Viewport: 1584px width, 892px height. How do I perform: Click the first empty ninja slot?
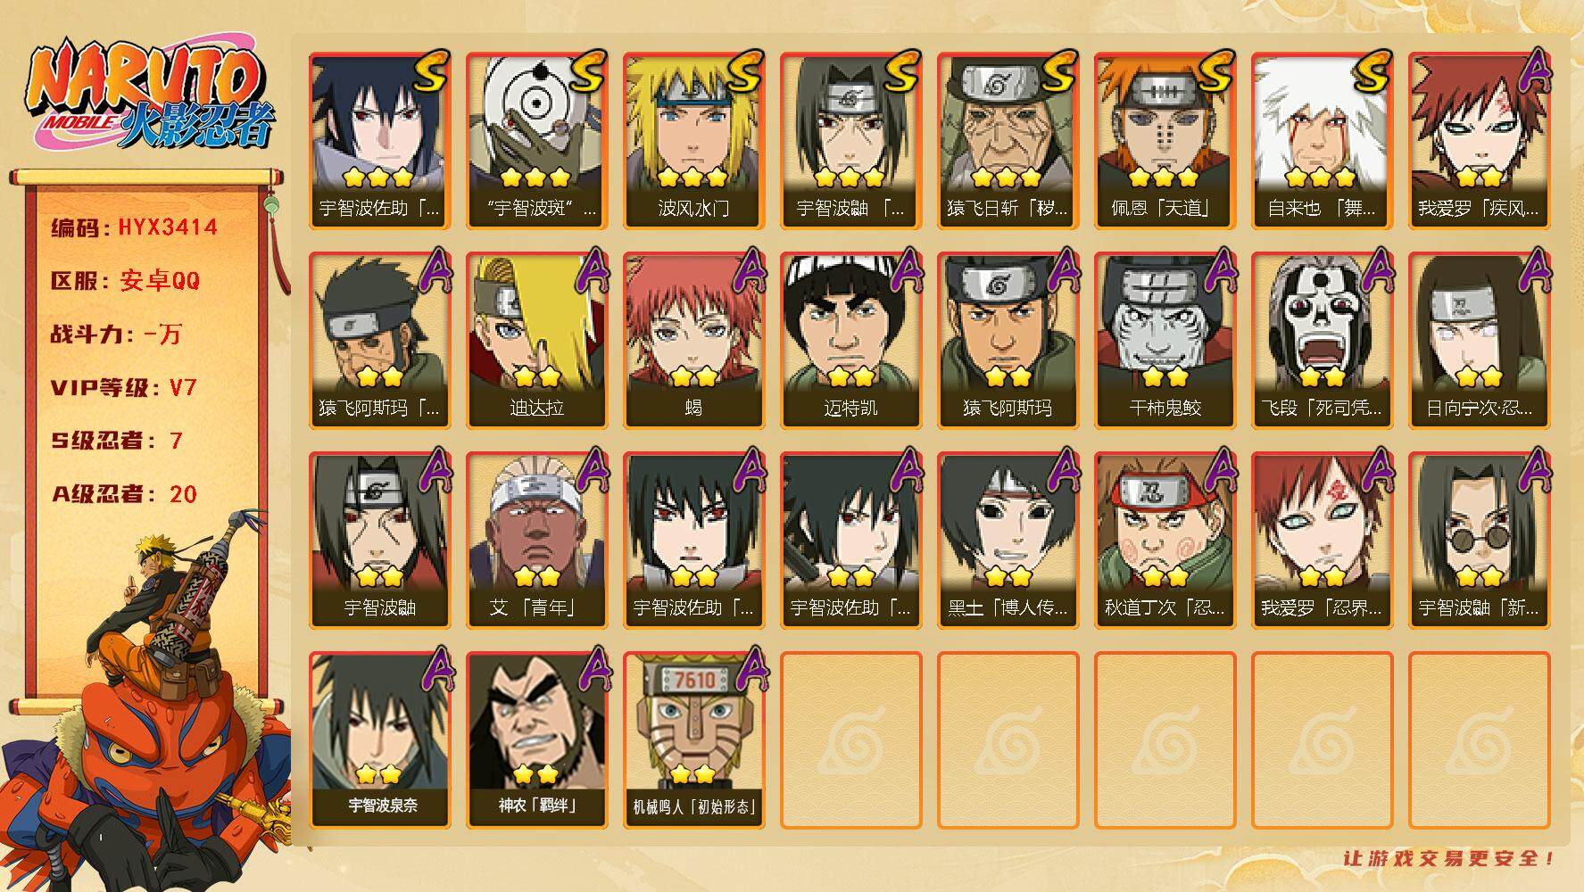pos(850,740)
